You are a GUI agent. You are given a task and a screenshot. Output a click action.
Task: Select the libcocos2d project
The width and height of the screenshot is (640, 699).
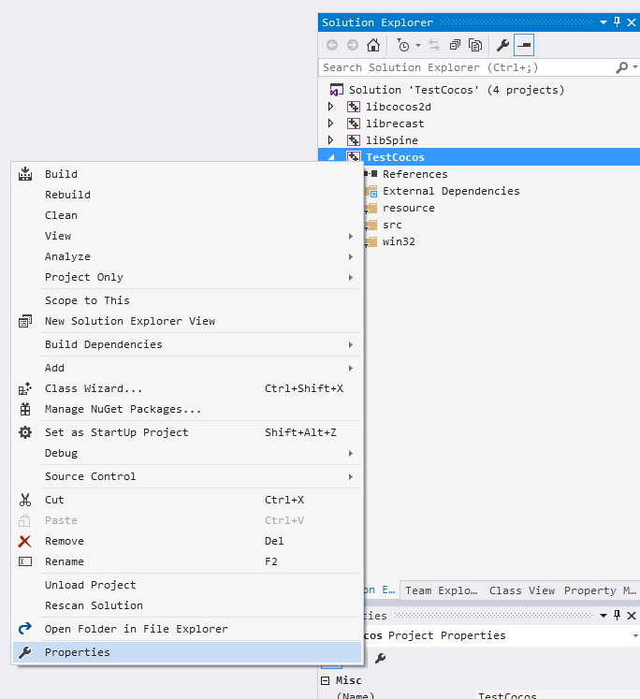[x=398, y=107]
